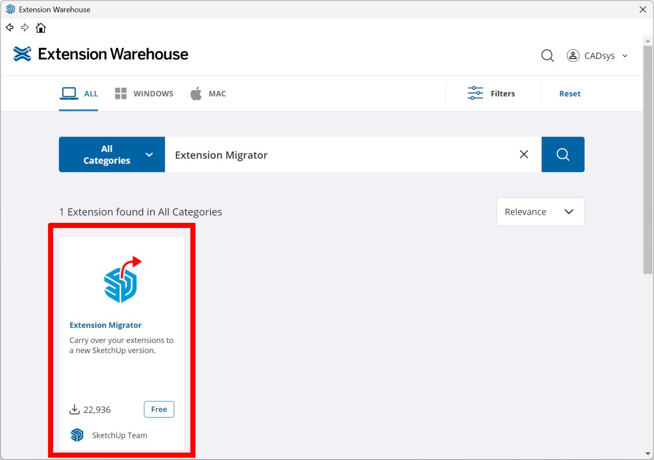Click the Extension Warehouse logo
The width and height of the screenshot is (654, 460).
pyautogui.click(x=101, y=54)
